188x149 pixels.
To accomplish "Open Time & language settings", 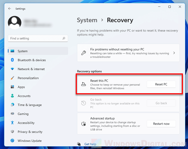I will point(30,105).
